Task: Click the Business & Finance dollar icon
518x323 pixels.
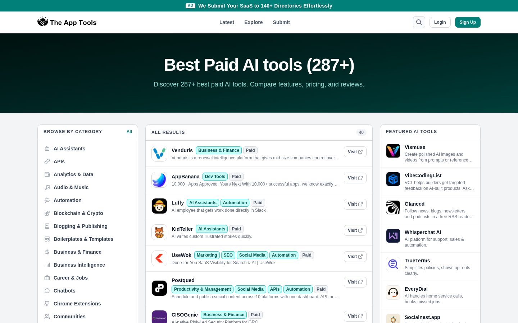Action: [x=47, y=252]
